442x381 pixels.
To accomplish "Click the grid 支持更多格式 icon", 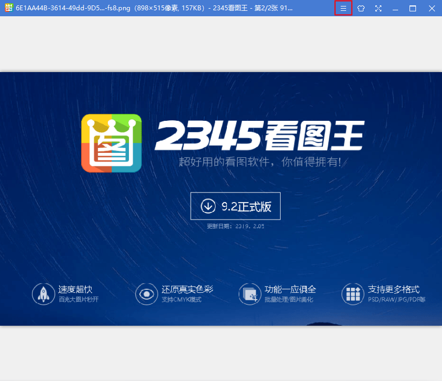I will (x=353, y=294).
